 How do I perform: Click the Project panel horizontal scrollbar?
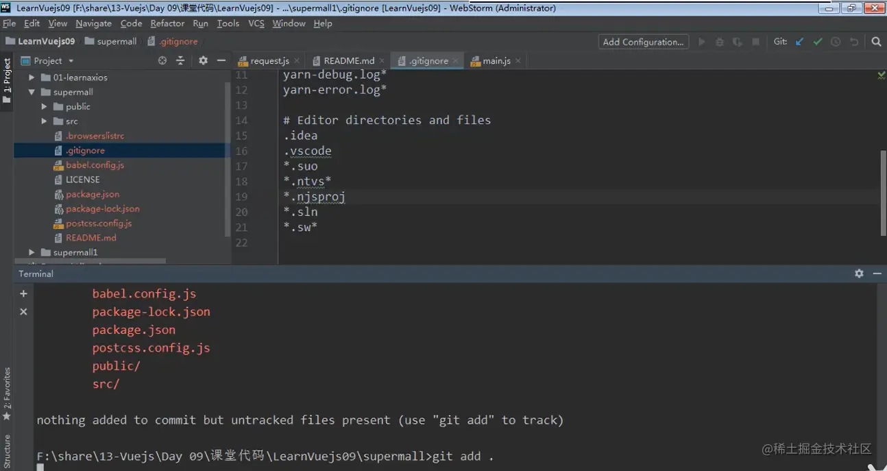click(x=90, y=261)
